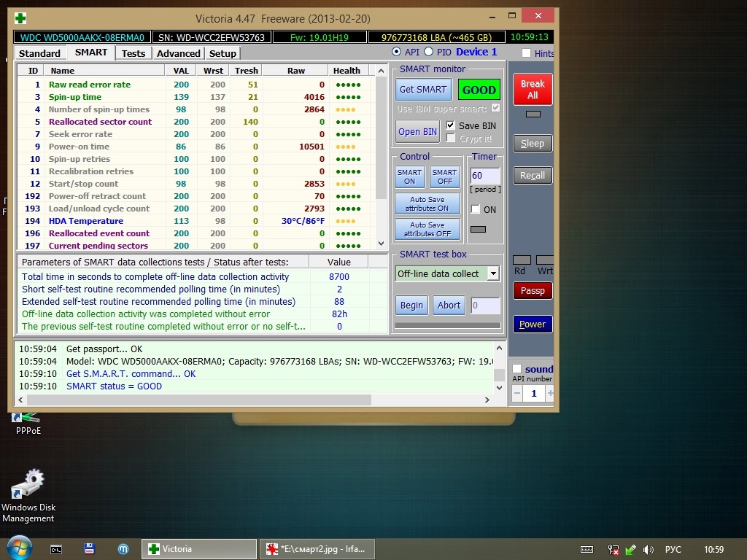
Task: Open Windows Disk Management desktop shortcut
Action: click(x=28, y=496)
